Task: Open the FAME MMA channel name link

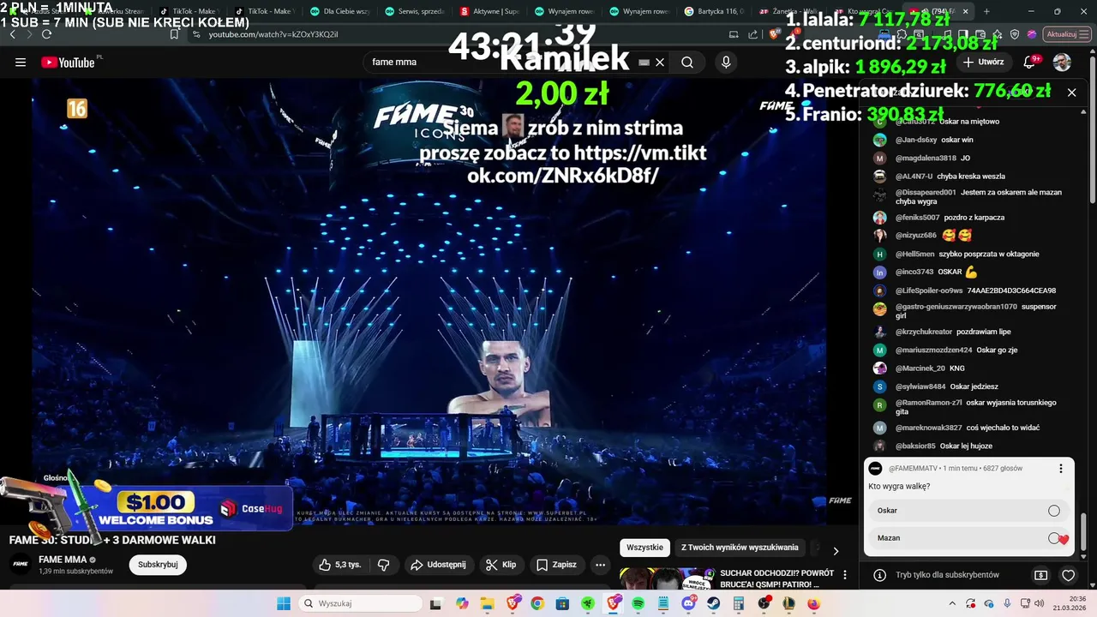Action: pos(63,560)
